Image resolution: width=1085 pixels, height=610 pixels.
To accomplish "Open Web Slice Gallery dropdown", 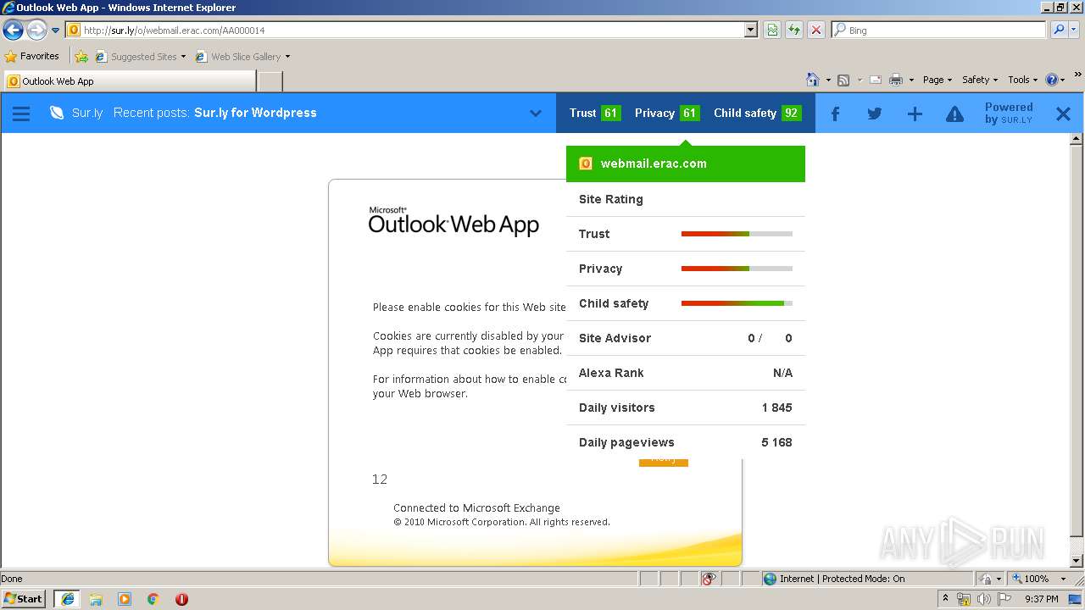I will click(242, 57).
